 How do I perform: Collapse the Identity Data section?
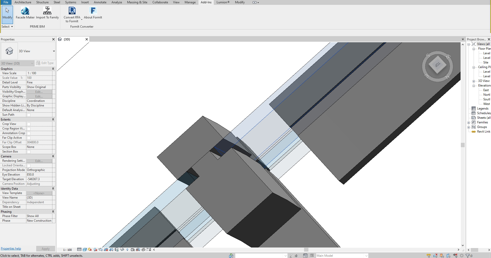53,189
